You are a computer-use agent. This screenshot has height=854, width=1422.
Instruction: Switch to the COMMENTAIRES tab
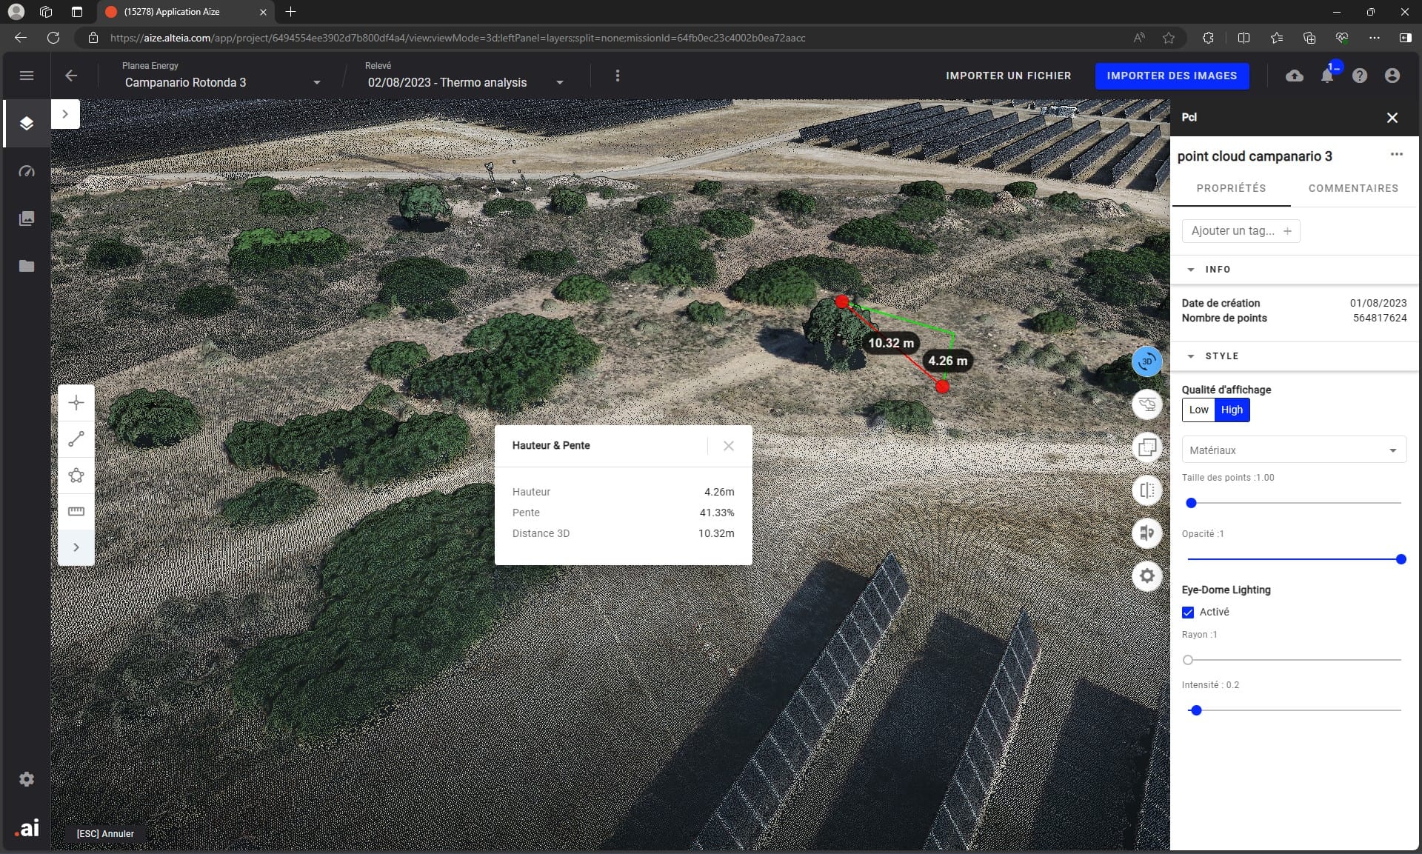pos(1353,188)
